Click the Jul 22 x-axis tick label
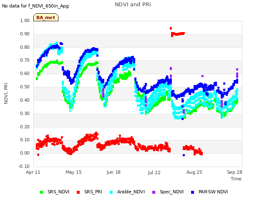 pos(154,172)
